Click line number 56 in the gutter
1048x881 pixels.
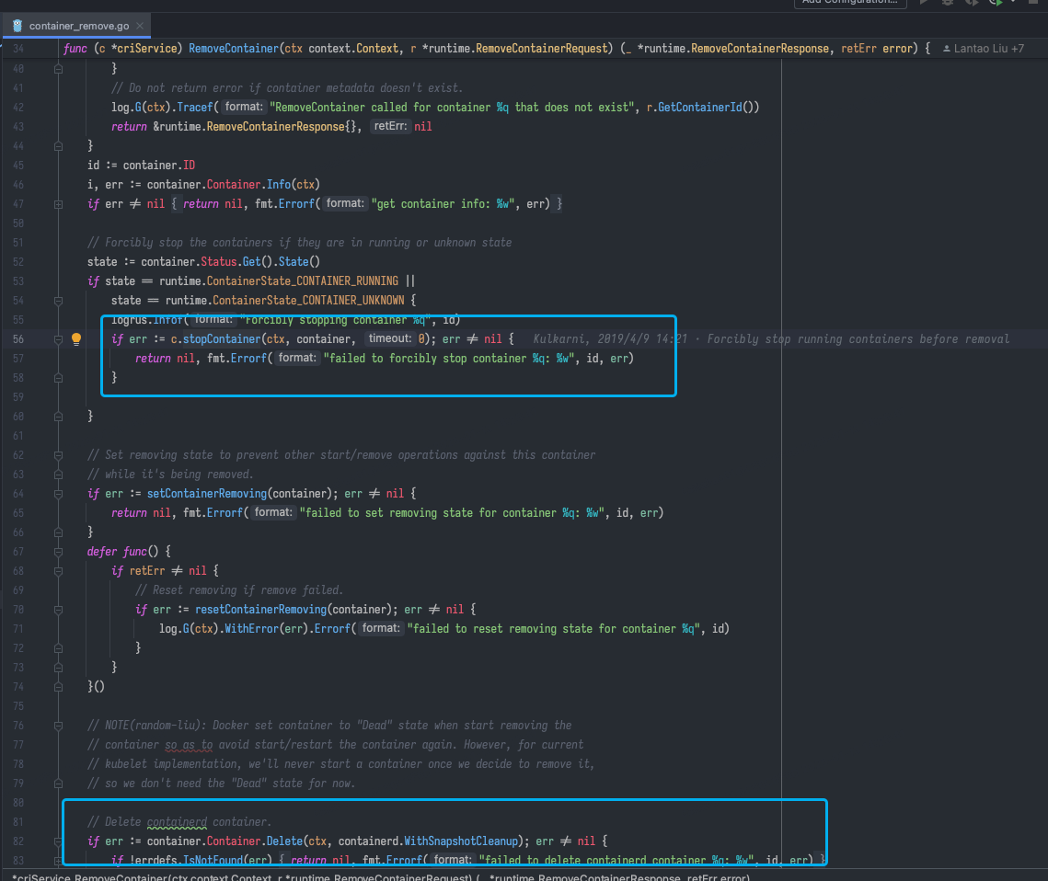coord(18,339)
